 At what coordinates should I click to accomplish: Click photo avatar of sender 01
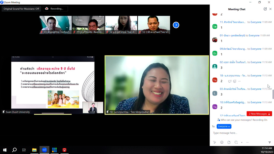[215, 40]
